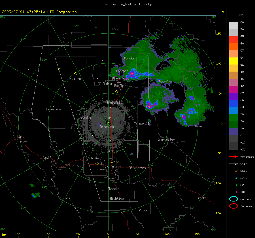The image size is (255, 238).
Task: Click the 04DK legend label
Action: pyautogui.click(x=244, y=164)
